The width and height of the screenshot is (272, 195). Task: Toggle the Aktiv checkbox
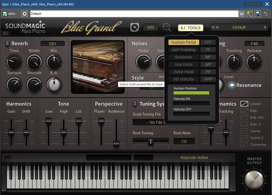[x=5, y=14]
